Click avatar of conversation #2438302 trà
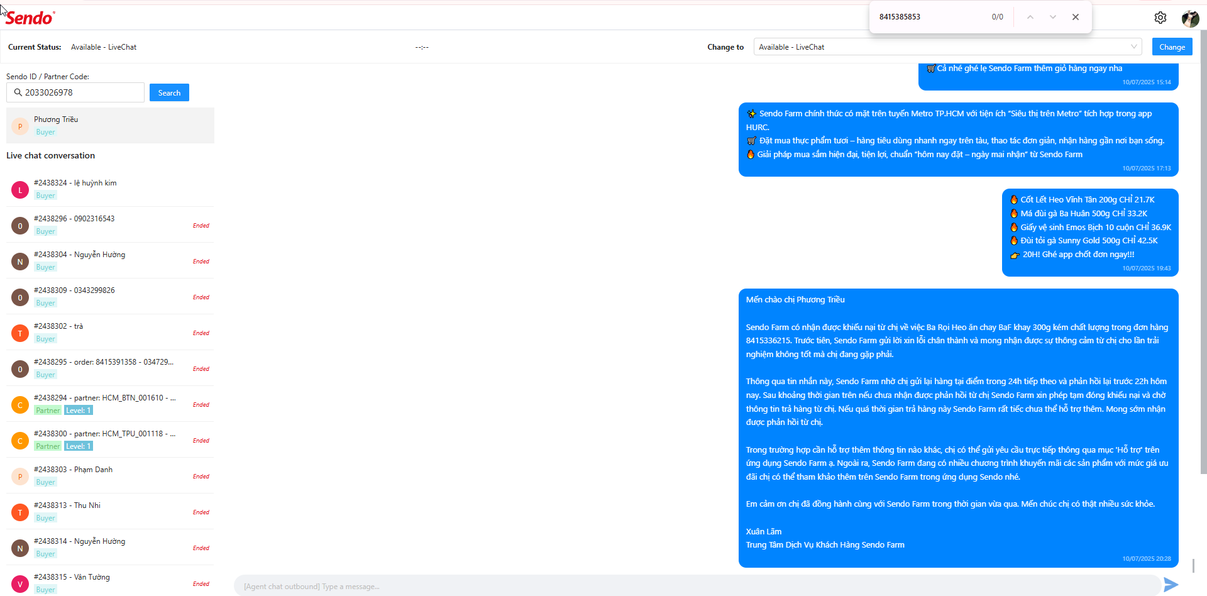This screenshot has width=1207, height=596. pos(20,333)
